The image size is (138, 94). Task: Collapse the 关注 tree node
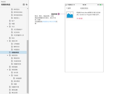tap(8, 27)
